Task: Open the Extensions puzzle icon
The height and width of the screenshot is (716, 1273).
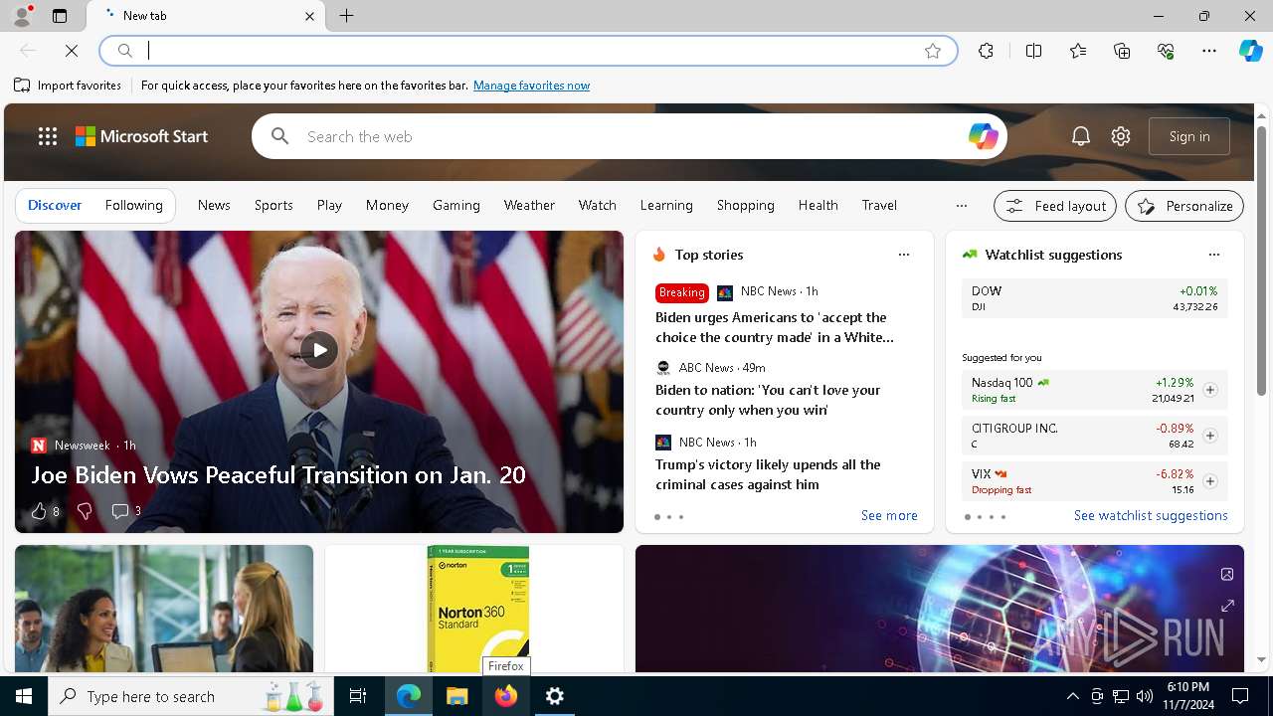Action: coord(986,51)
